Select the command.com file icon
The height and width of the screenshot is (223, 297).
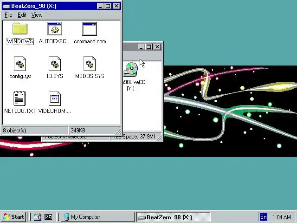(x=90, y=29)
